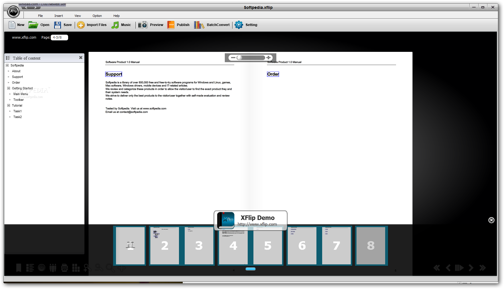Open the Insert menu
This screenshot has height=289, width=504.
click(59, 16)
